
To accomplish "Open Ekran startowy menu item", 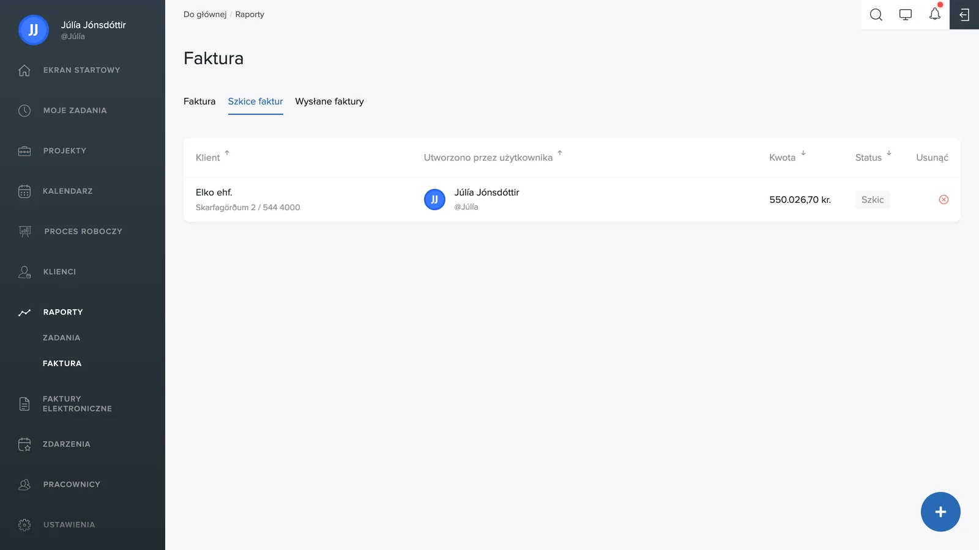I will (x=83, y=70).
